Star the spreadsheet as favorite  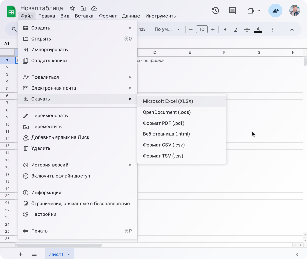point(72,8)
